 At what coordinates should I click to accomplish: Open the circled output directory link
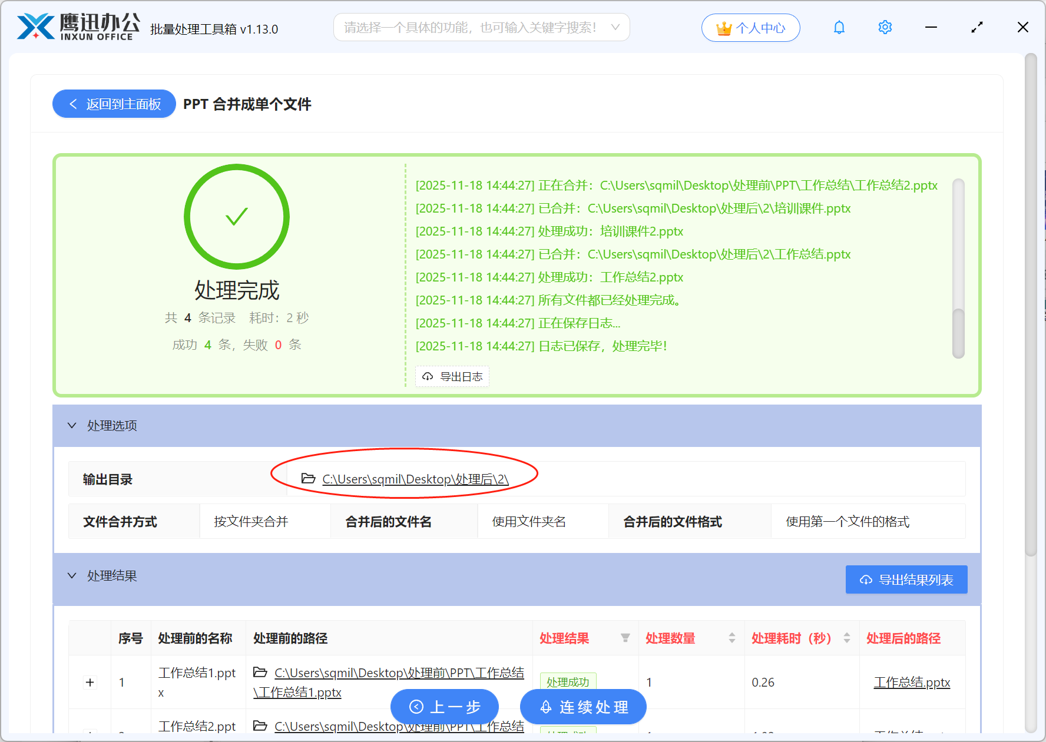pos(415,479)
